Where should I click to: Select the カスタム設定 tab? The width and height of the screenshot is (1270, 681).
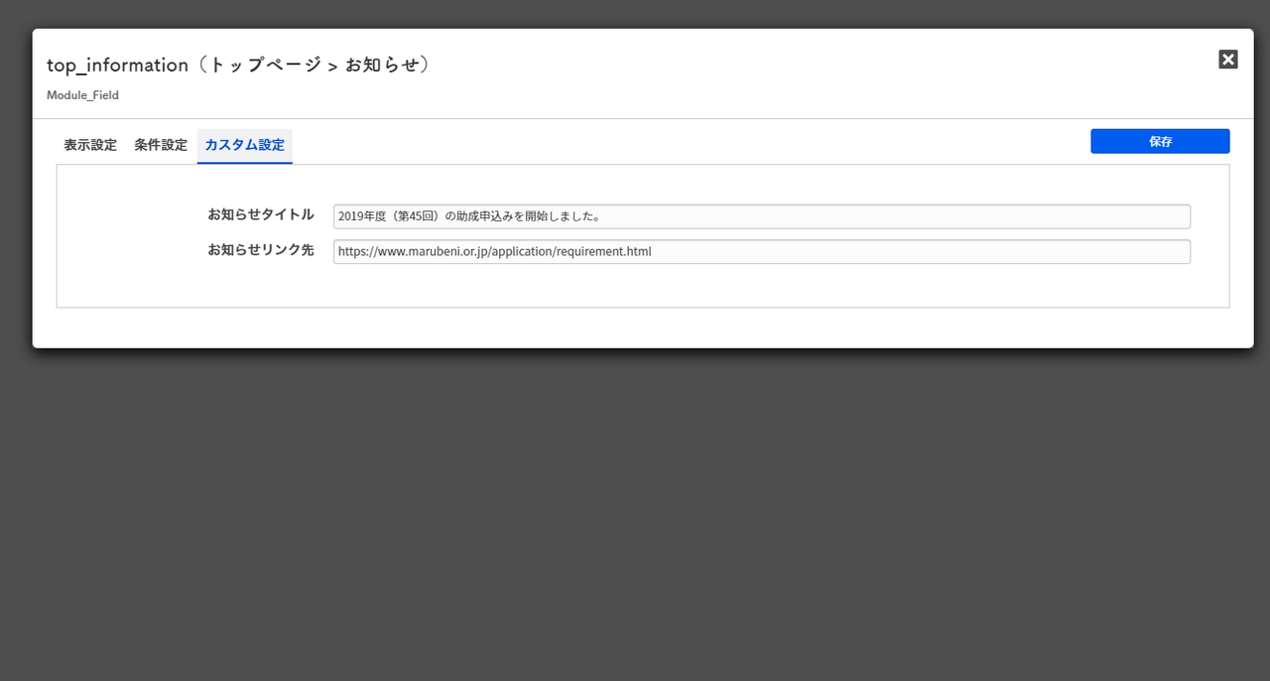click(x=244, y=145)
